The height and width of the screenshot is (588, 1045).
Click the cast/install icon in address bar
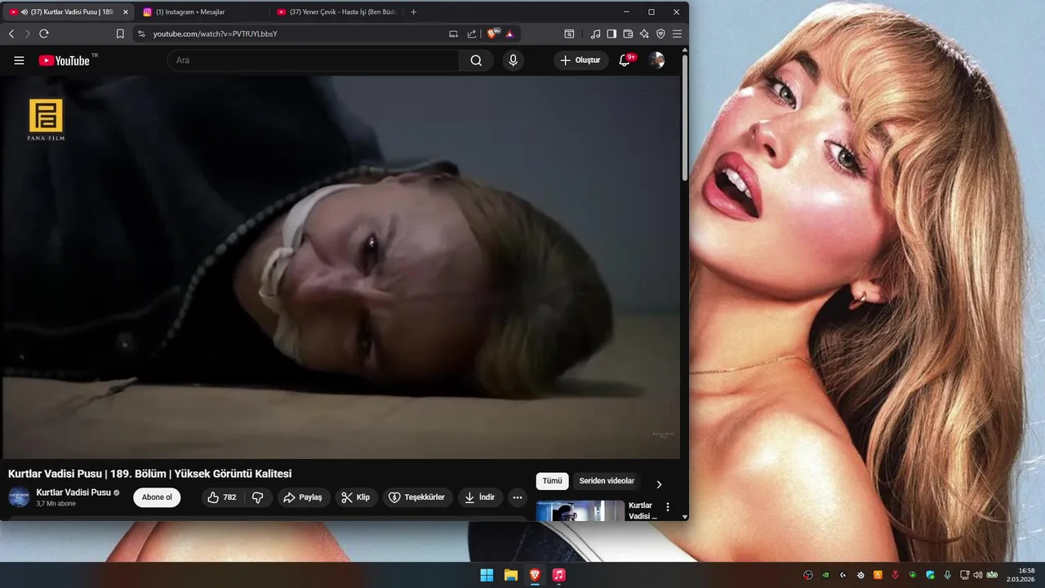pyautogui.click(x=453, y=34)
